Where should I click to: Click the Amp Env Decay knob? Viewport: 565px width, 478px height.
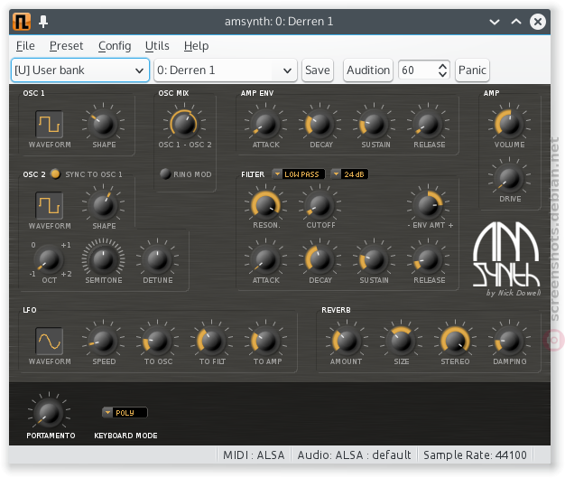[x=320, y=124]
